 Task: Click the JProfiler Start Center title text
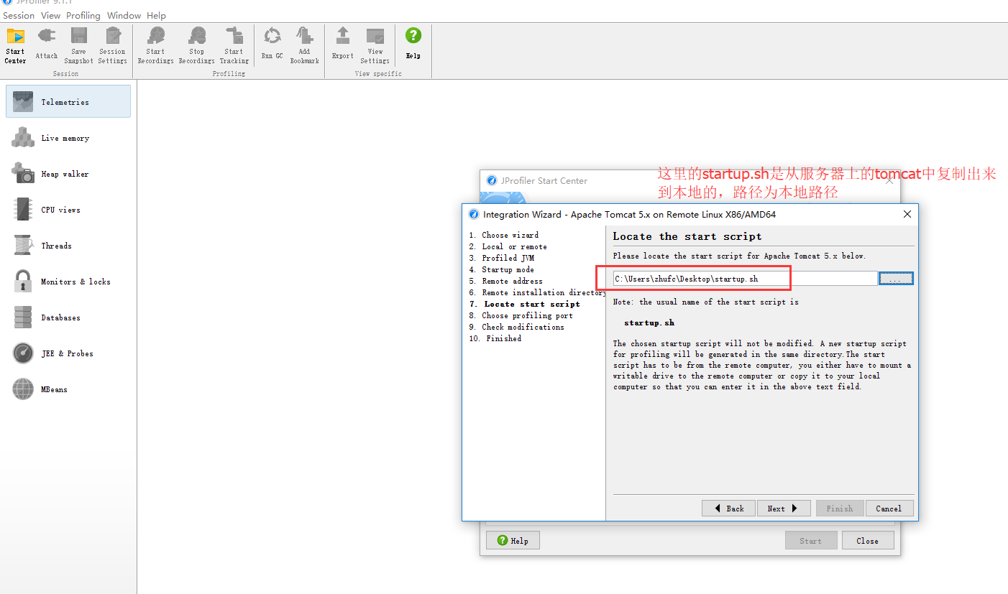pos(544,181)
